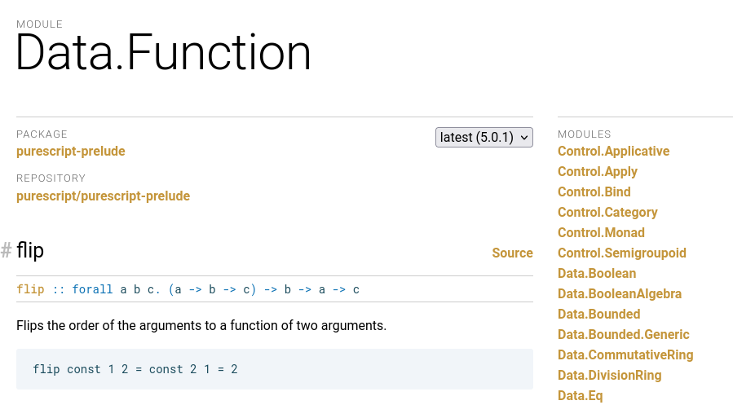Go to Control.Applicative module
The width and height of the screenshot is (733, 405).
point(613,152)
